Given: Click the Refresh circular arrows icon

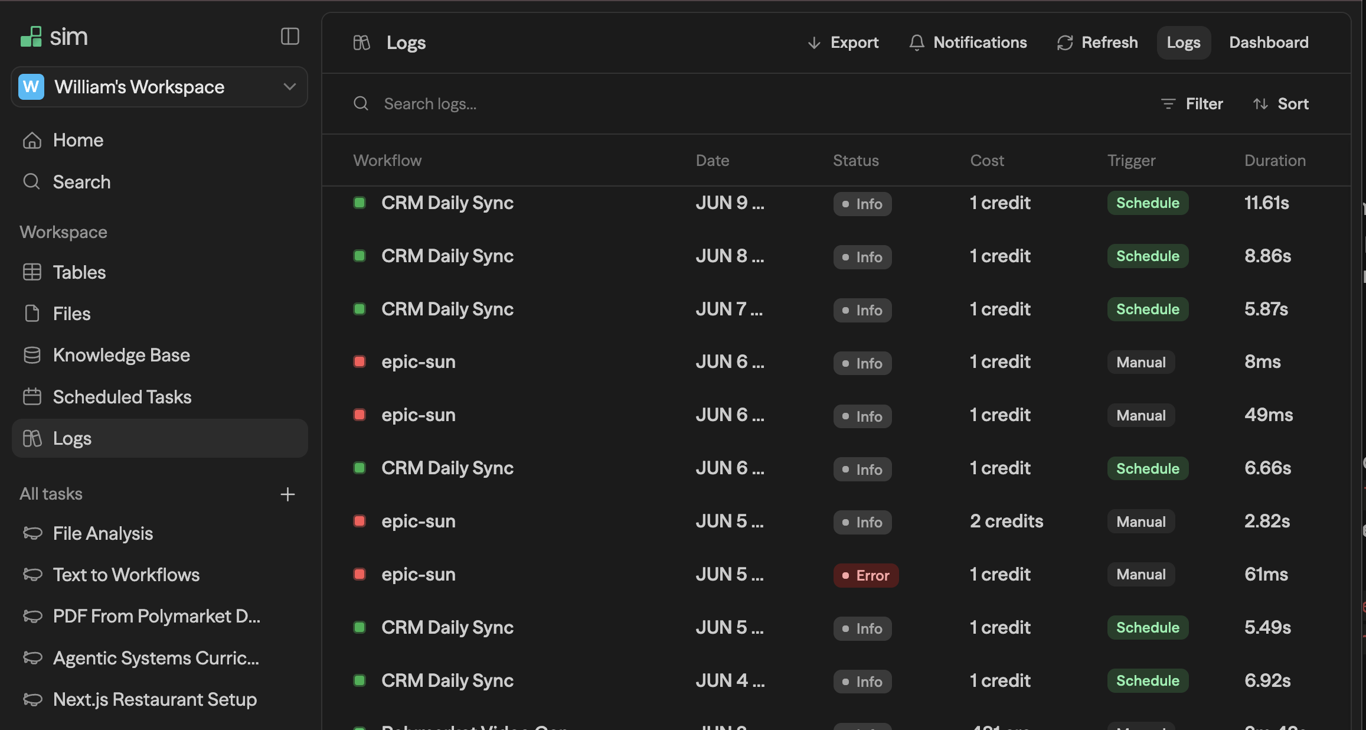Looking at the screenshot, I should tap(1065, 43).
